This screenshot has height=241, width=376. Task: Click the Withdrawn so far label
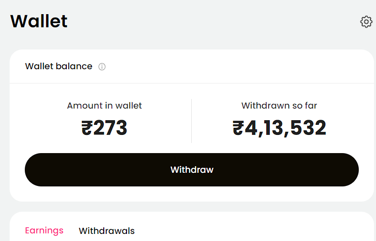click(279, 106)
